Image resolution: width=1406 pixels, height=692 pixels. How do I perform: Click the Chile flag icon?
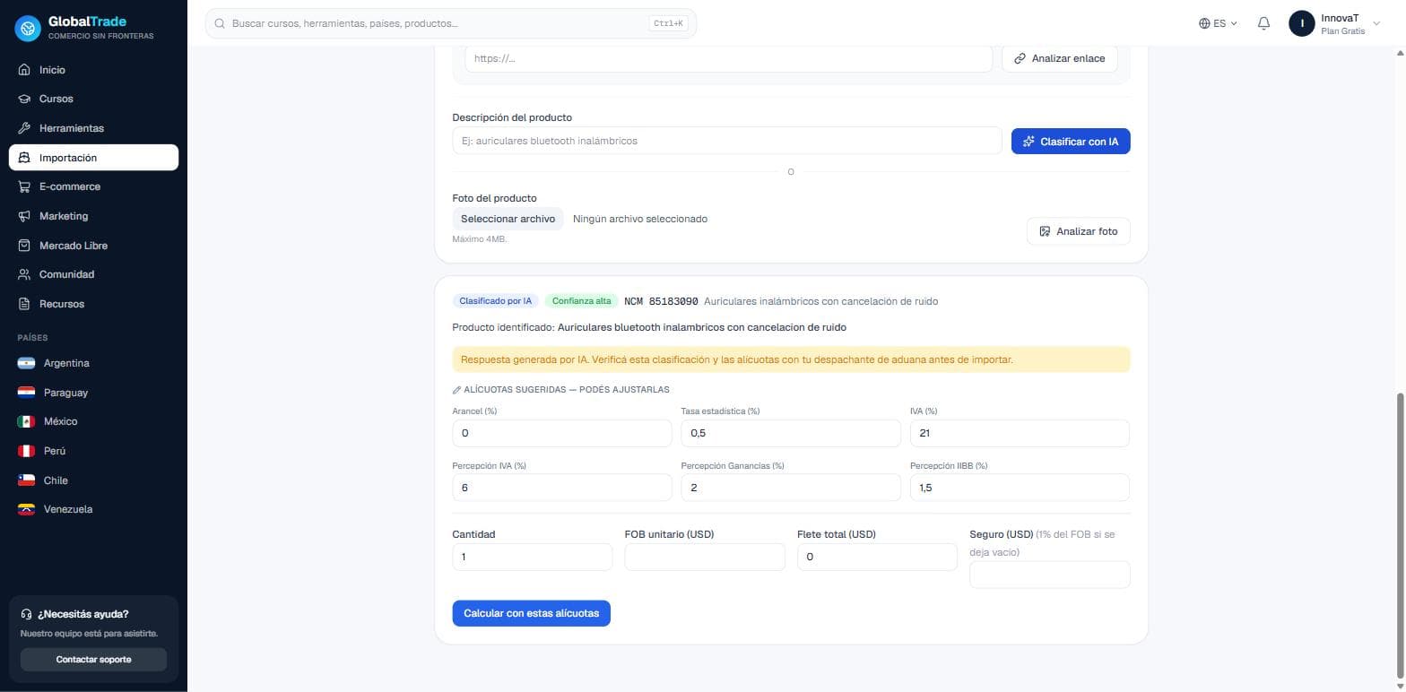pos(27,480)
